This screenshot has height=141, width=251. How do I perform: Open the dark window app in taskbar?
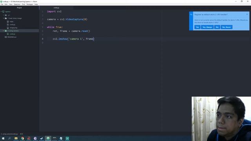pyautogui.click(x=55, y=138)
